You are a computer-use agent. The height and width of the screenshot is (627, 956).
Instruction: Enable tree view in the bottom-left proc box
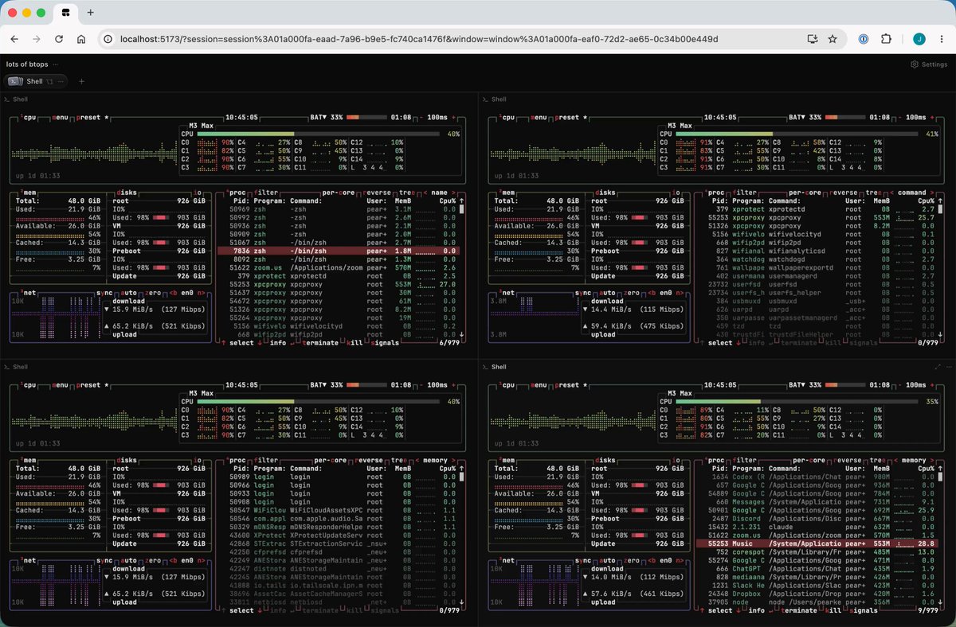tap(398, 460)
